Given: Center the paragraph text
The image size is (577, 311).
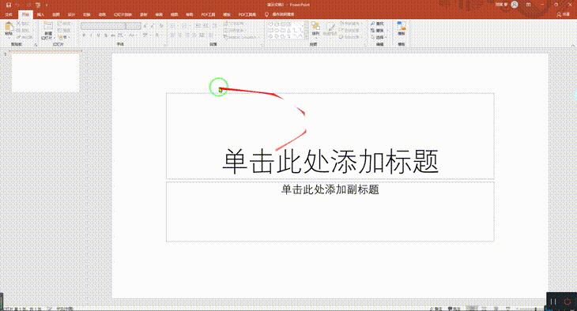Looking at the screenshot, I should pos(179,36).
